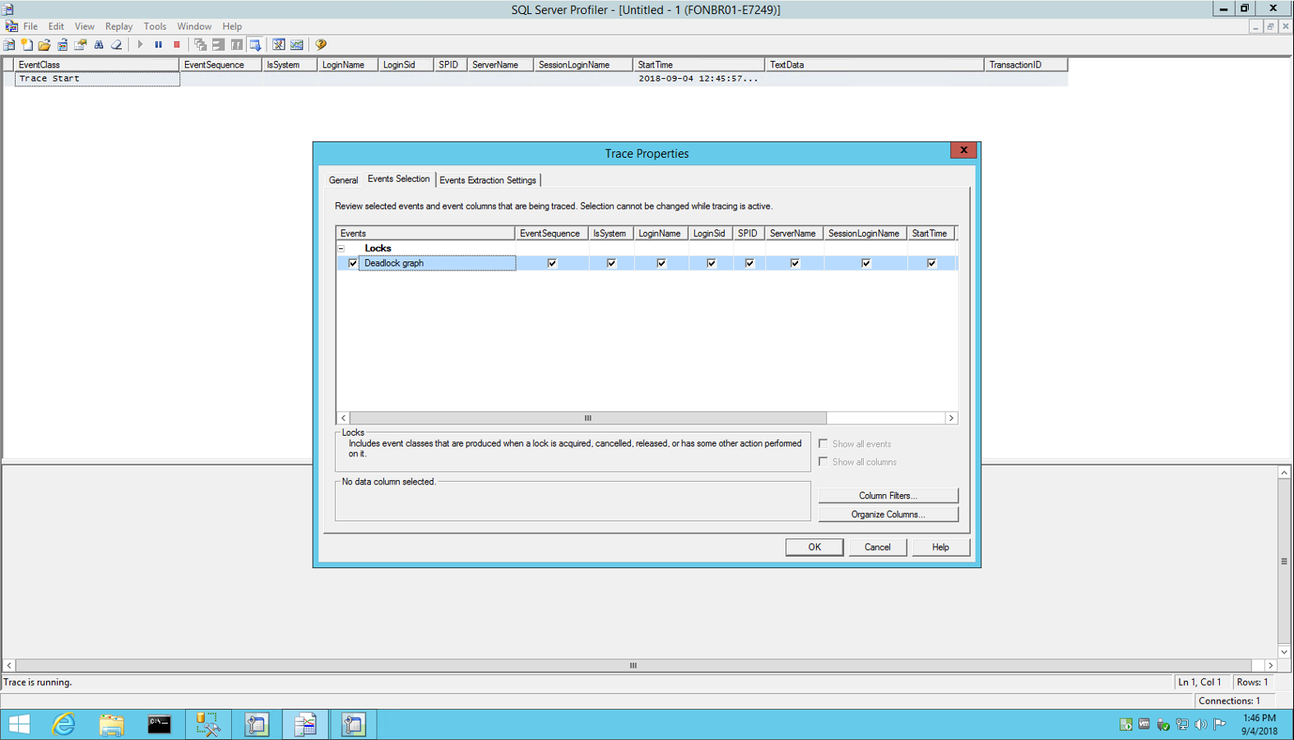Click the trace Properties toolbar icon
Viewport: 1294px width, 740px height.
(x=81, y=44)
